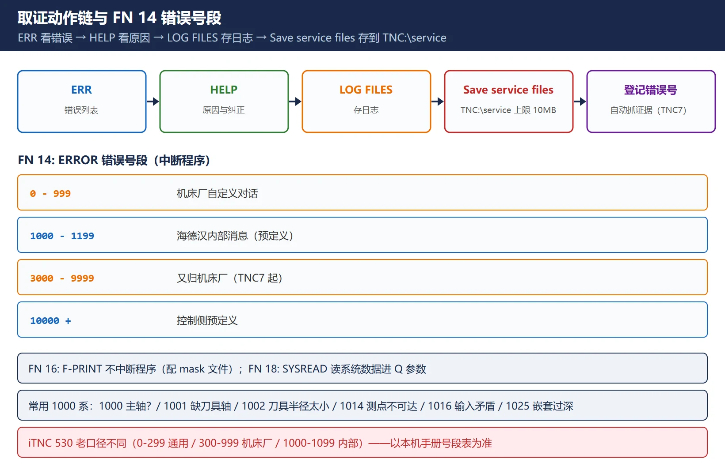
Task: Click the text 机床厂自定义对话
Action: pos(217,193)
